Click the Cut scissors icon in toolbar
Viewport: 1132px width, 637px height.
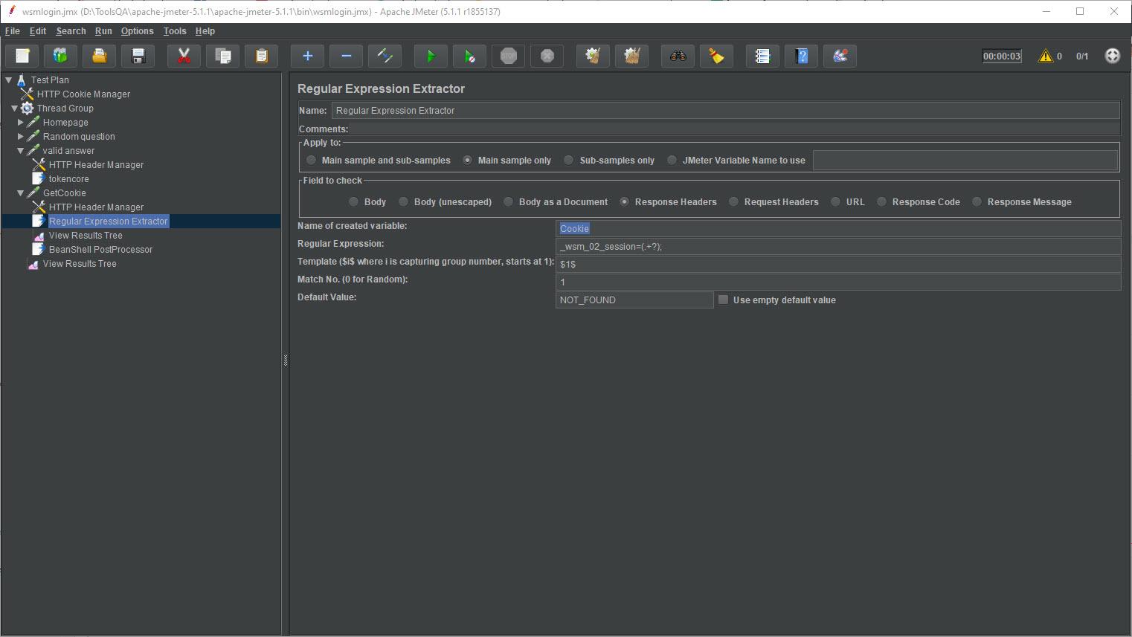pyautogui.click(x=184, y=56)
